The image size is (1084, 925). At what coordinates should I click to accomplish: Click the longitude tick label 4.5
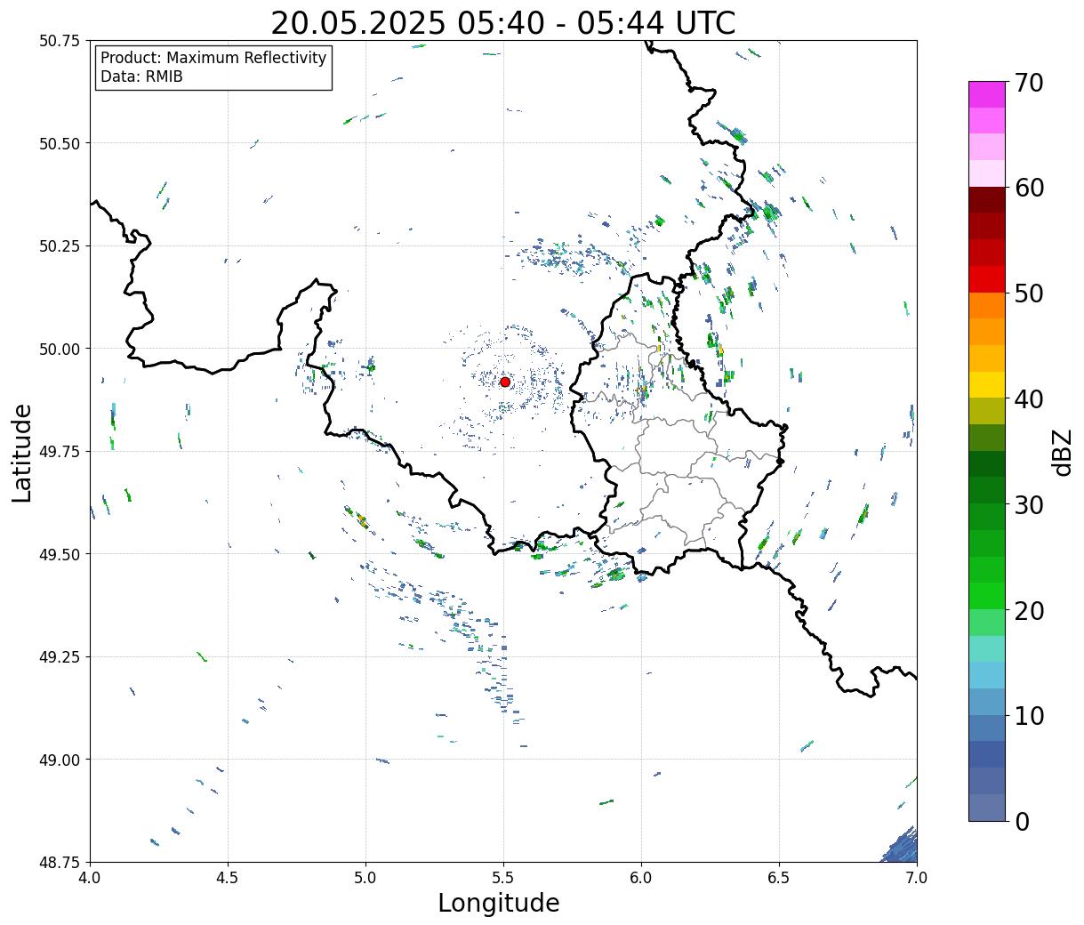(x=228, y=878)
